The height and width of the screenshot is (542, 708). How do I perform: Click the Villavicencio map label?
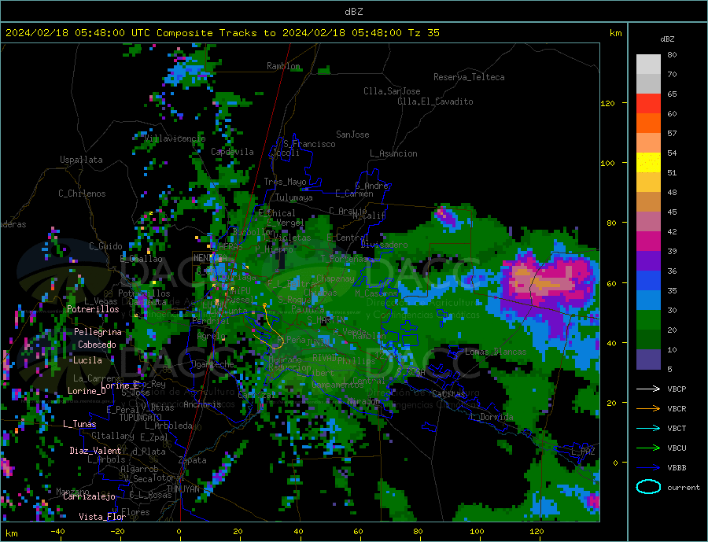click(x=175, y=138)
